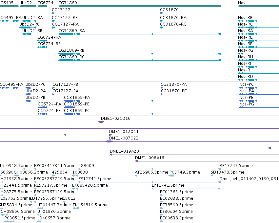This screenshot has width=279, height=223.
Task: Select transcript CG6724-RA label
Action: [49, 37]
